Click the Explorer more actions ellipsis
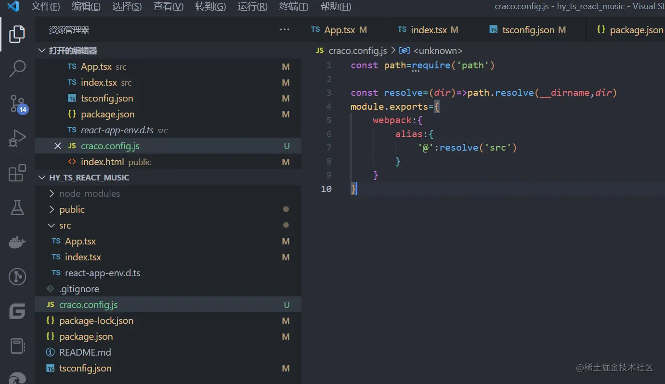Image resolution: width=665 pixels, height=384 pixels. point(285,30)
